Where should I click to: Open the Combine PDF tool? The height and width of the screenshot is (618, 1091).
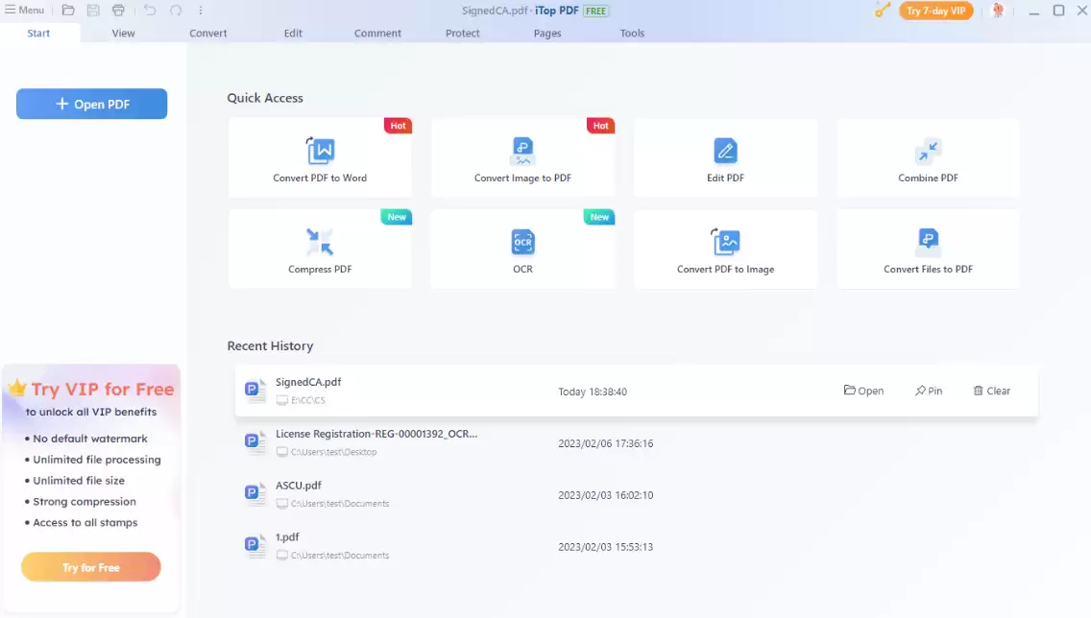[x=928, y=158]
